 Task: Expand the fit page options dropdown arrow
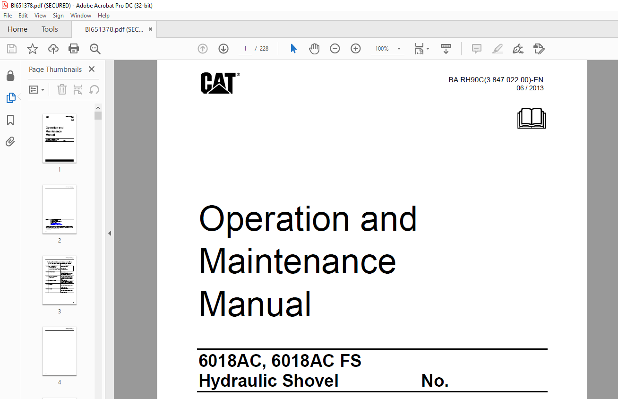coord(428,49)
